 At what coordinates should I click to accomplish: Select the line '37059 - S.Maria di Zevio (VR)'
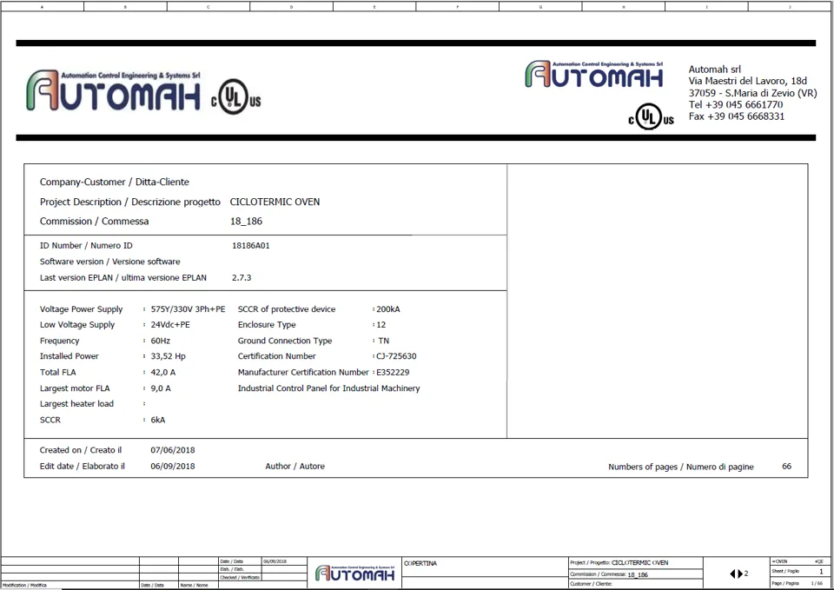point(752,93)
